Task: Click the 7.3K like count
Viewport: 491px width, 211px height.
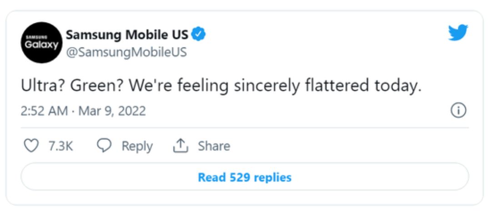Action: pyautogui.click(x=60, y=146)
